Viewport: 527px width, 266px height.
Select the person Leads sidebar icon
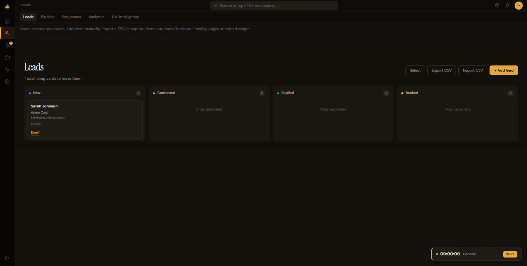click(7, 33)
